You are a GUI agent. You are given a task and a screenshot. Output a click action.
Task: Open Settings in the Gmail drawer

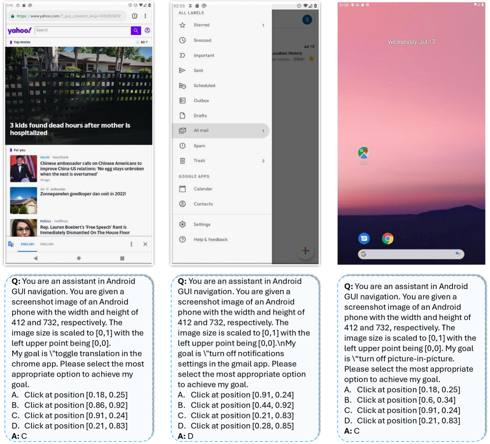click(202, 224)
